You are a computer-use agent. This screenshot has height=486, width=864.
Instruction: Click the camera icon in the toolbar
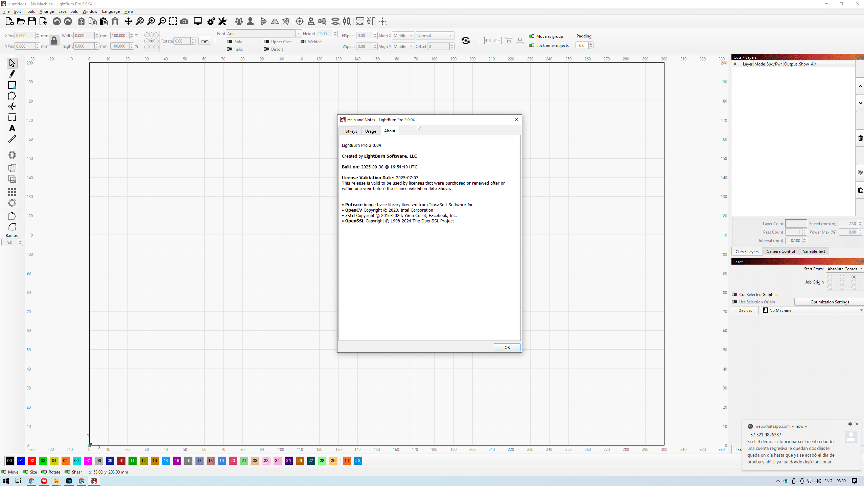pos(184,22)
